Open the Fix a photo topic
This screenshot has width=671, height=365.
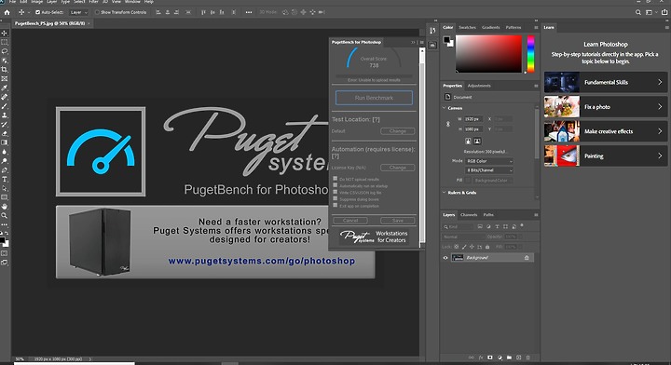pyautogui.click(x=606, y=107)
